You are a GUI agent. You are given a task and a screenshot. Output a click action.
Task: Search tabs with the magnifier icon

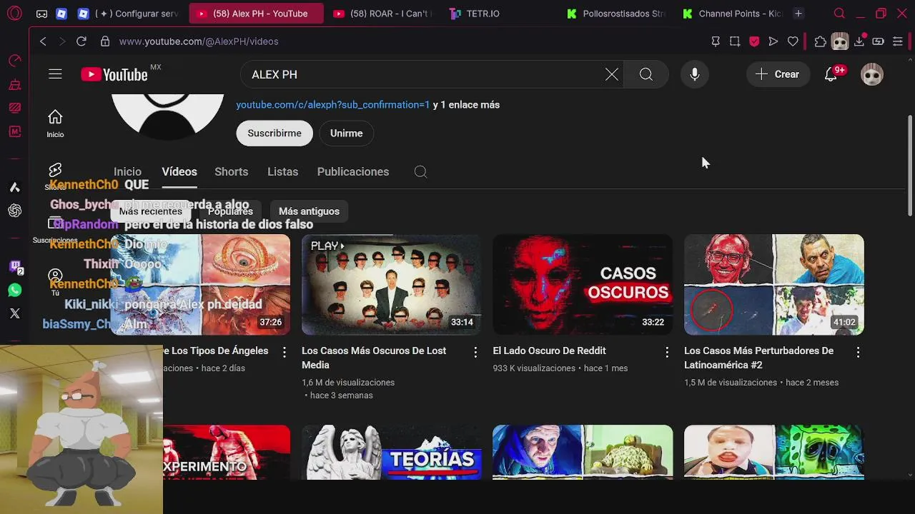[x=839, y=14]
